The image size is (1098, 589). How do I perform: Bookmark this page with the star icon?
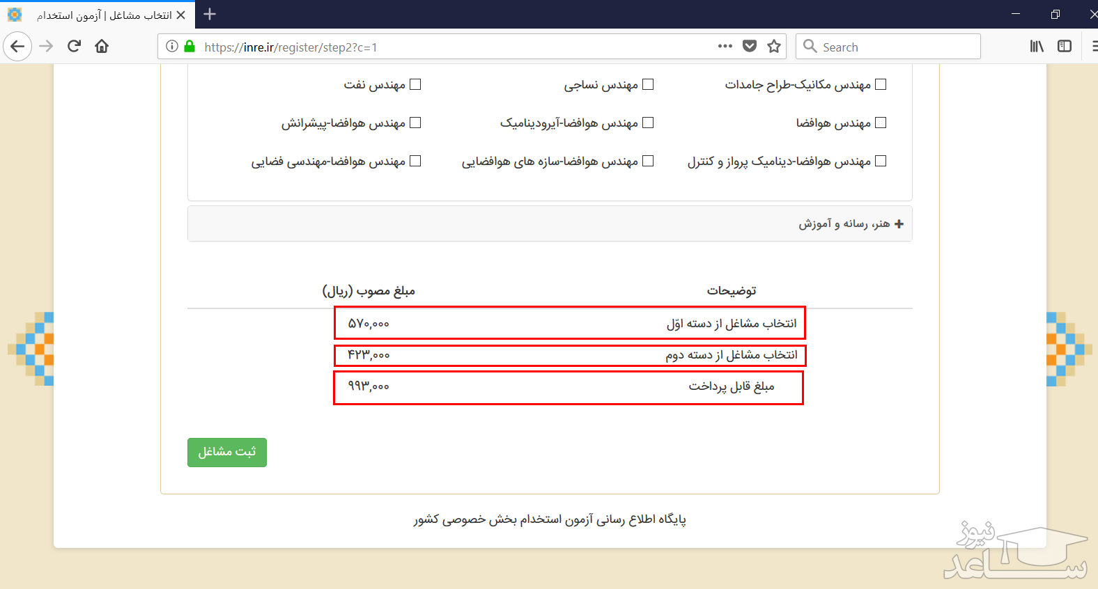point(773,47)
